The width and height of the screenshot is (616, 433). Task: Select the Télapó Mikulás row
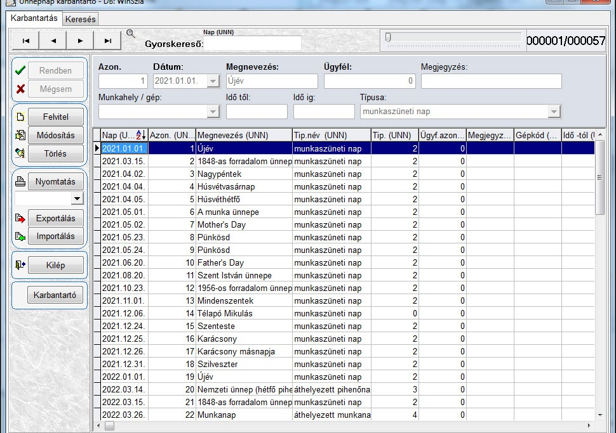coord(344,313)
